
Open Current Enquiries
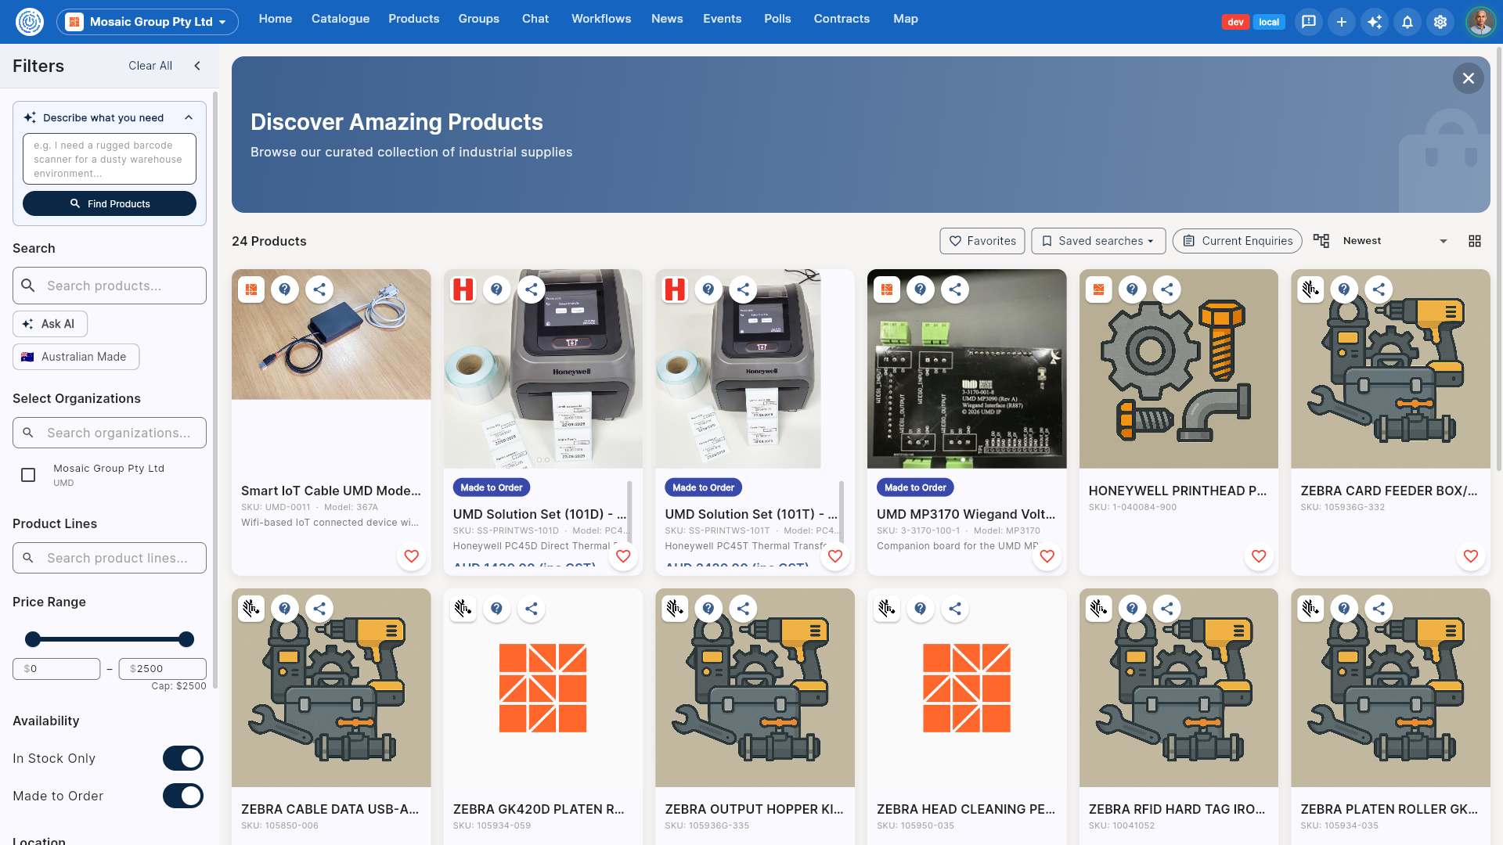pos(1238,241)
